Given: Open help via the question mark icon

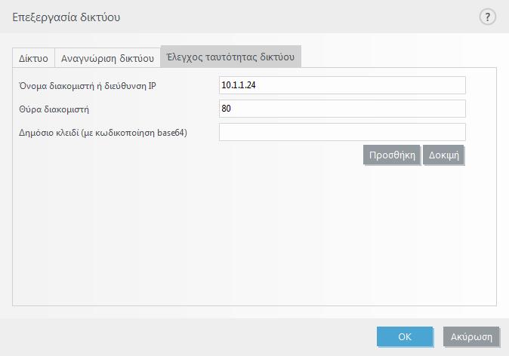Looking at the screenshot, I should (x=487, y=17).
